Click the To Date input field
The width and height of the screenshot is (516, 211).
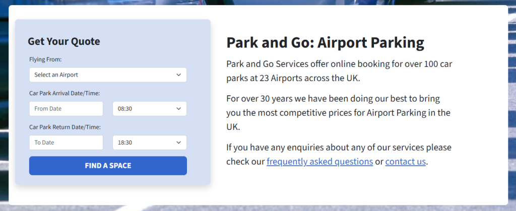click(x=66, y=143)
